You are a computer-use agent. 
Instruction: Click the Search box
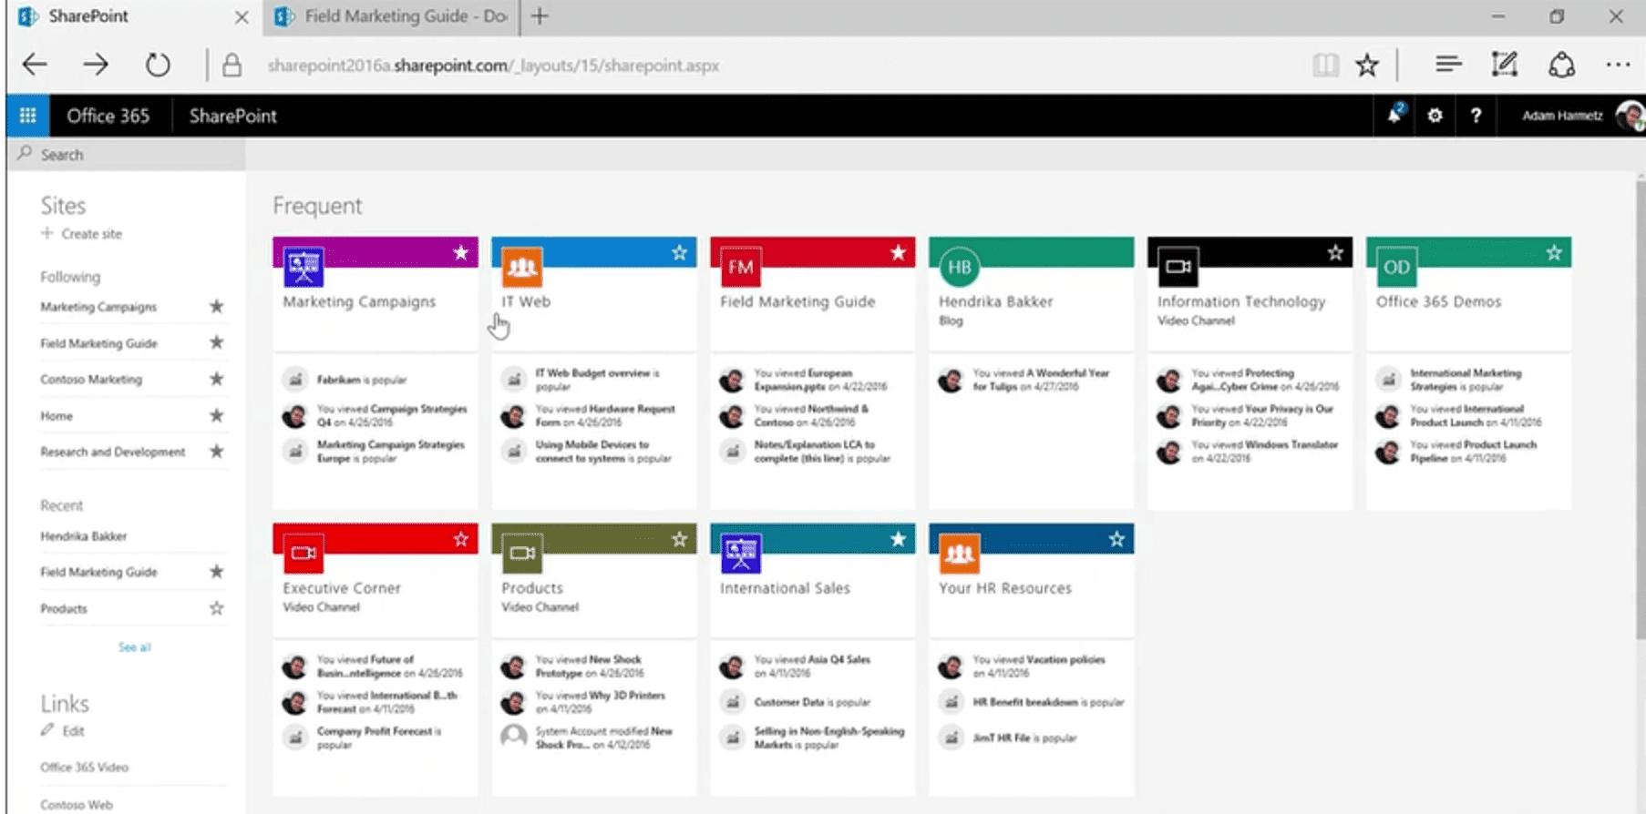coord(127,155)
